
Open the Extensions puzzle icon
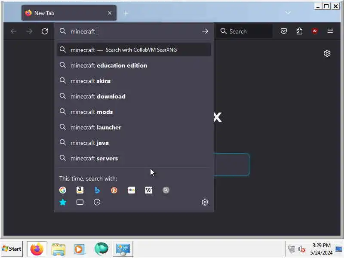point(299,31)
